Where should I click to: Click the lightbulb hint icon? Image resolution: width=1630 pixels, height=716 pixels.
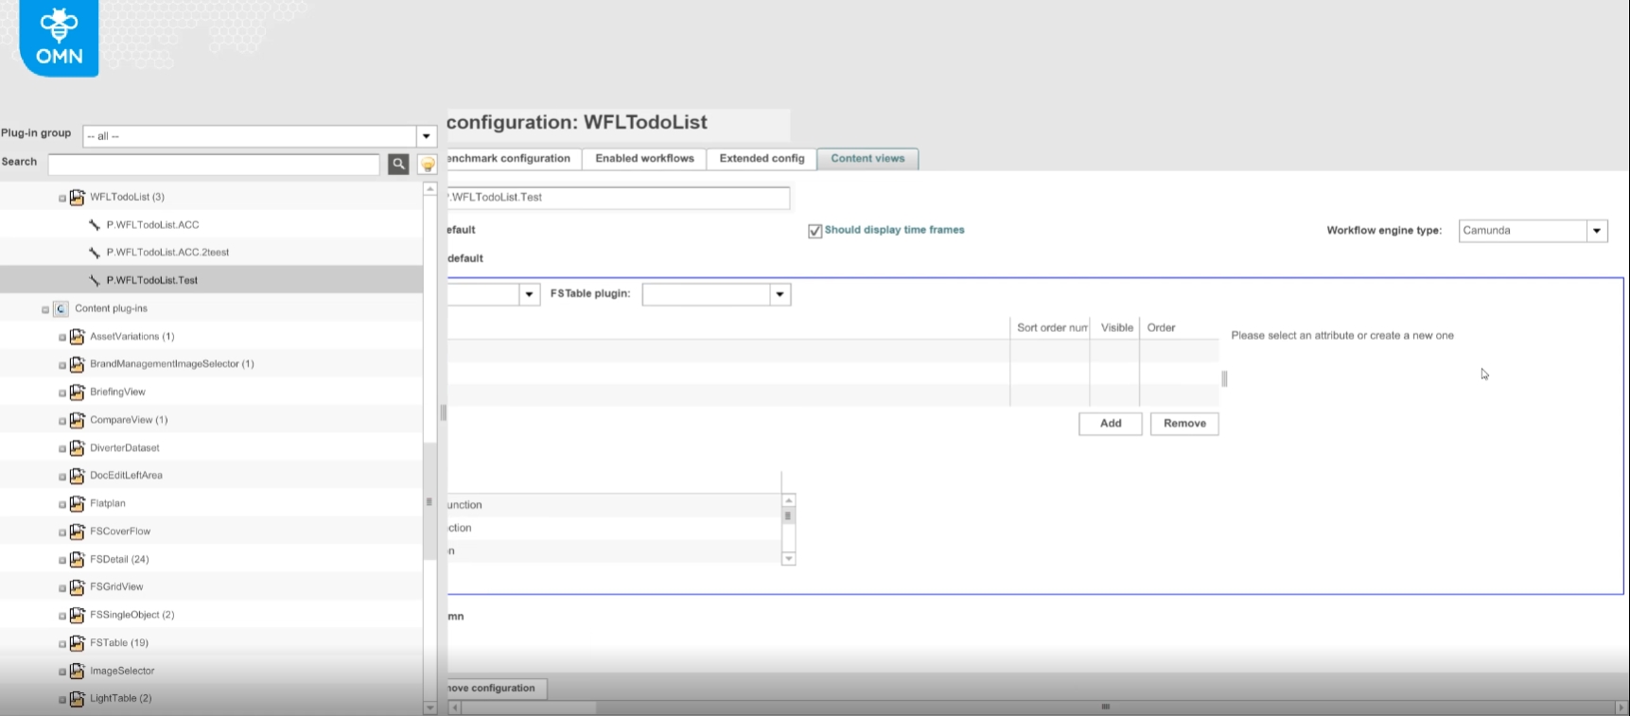pos(428,165)
